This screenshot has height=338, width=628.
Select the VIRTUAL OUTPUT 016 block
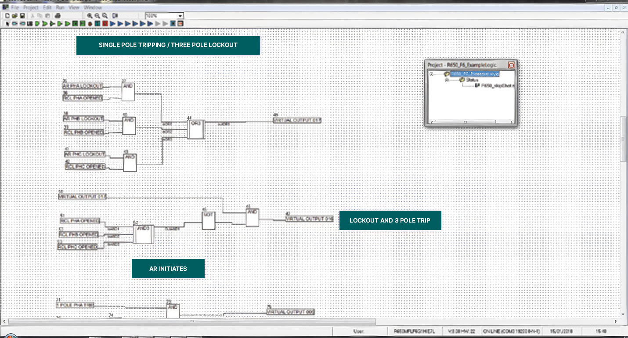[310, 219]
